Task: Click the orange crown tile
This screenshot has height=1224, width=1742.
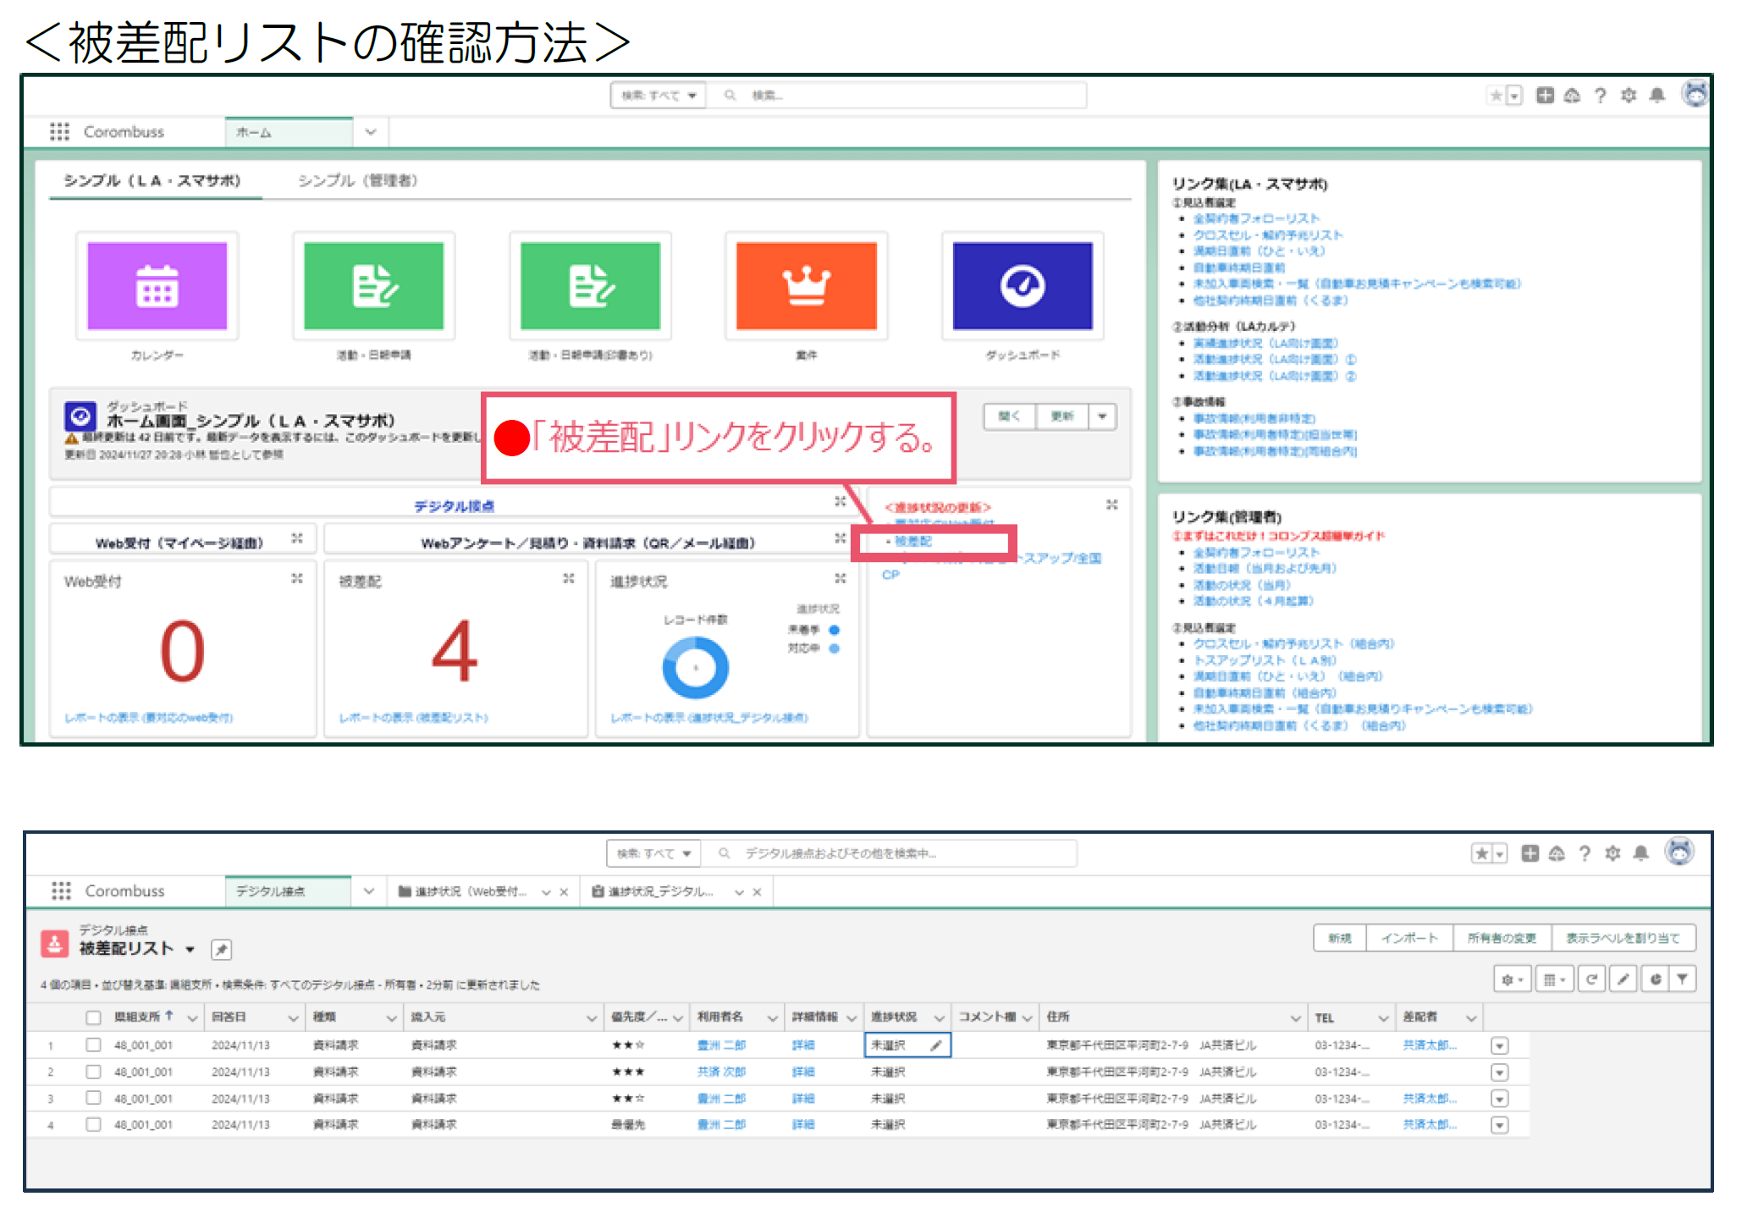Action: click(806, 286)
